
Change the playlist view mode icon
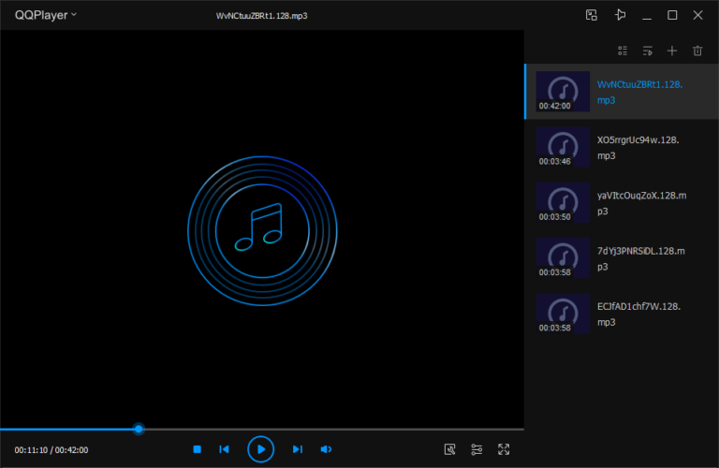point(623,51)
